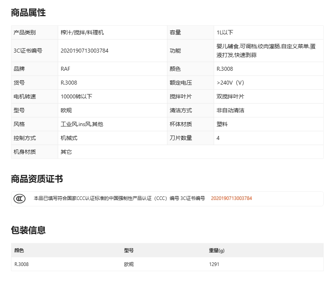Viewport: 332px width, 281px height.
Task: Click the 重量(g) column header
Action: pyautogui.click(x=216, y=251)
